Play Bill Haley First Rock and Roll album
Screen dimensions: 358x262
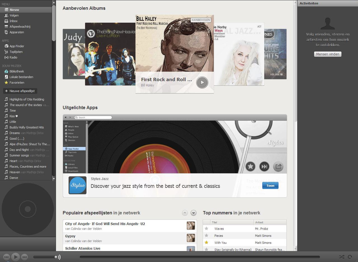coord(202,83)
